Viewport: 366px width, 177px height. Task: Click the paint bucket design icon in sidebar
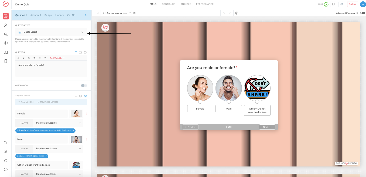pos(6,34)
